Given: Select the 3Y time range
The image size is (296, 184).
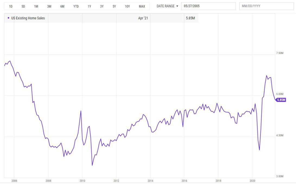Looking at the screenshot, I should [x=102, y=7].
